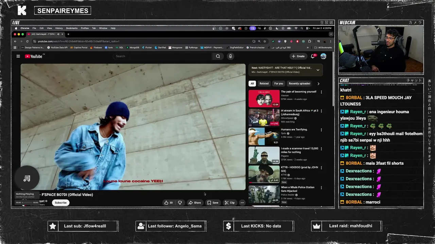
Task: Open the French checker bookmark
Action: click(256, 47)
